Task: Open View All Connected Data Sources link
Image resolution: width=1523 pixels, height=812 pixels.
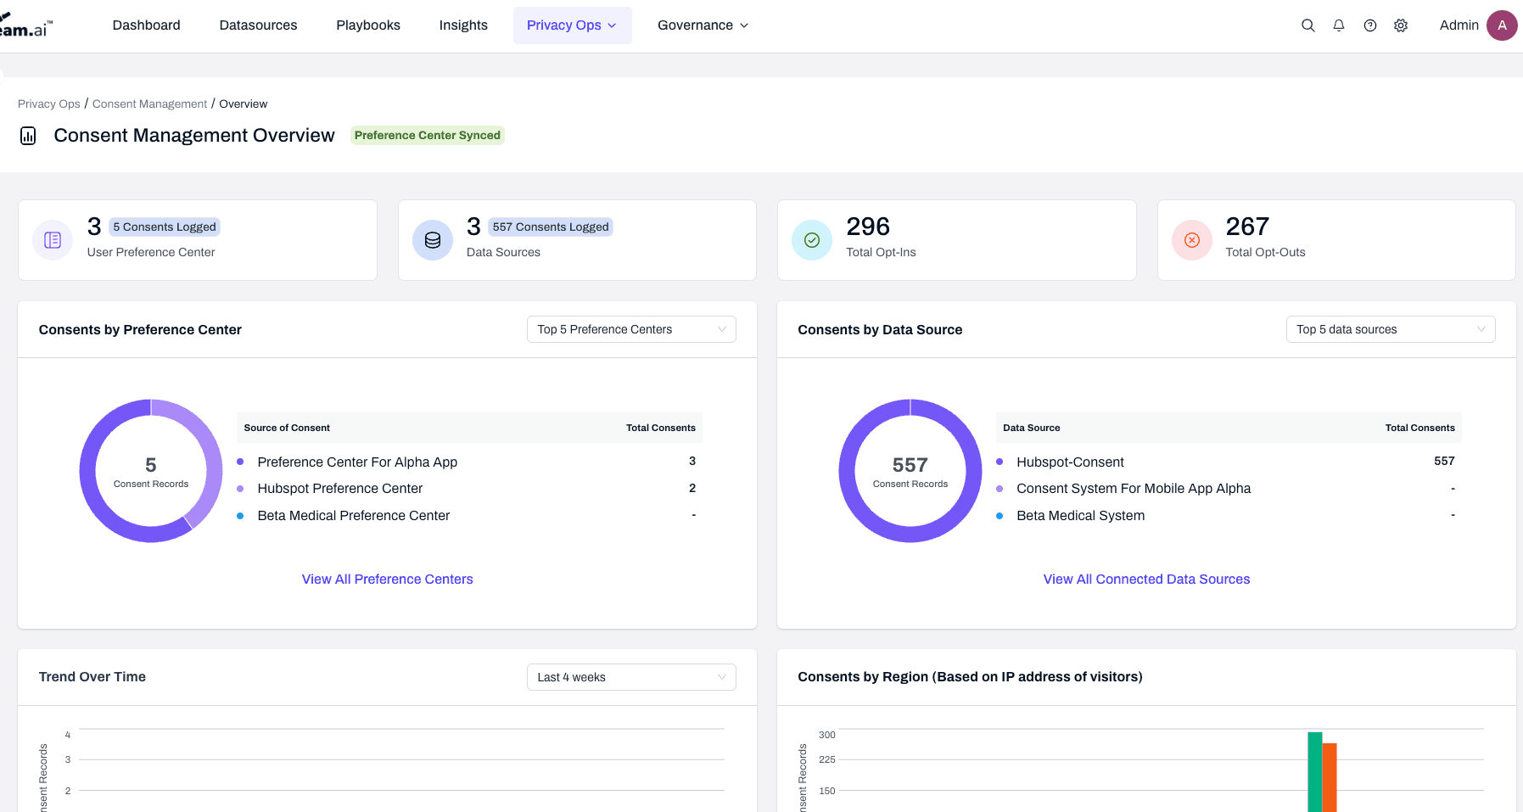Action: [x=1146, y=580]
